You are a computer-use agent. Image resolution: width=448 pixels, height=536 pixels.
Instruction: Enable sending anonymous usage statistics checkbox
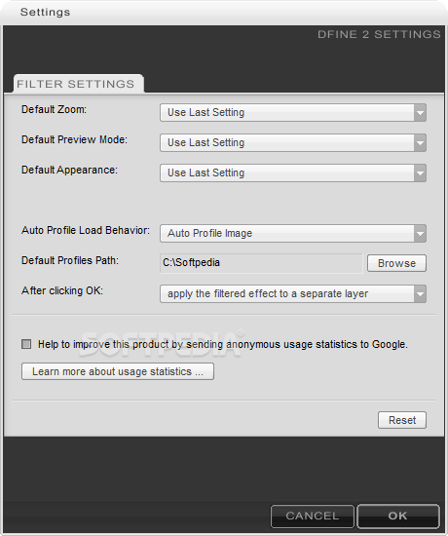[26, 344]
